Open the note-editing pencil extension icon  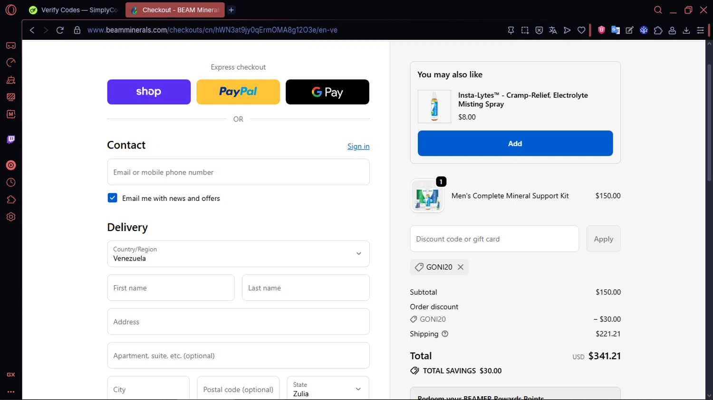pos(630,30)
